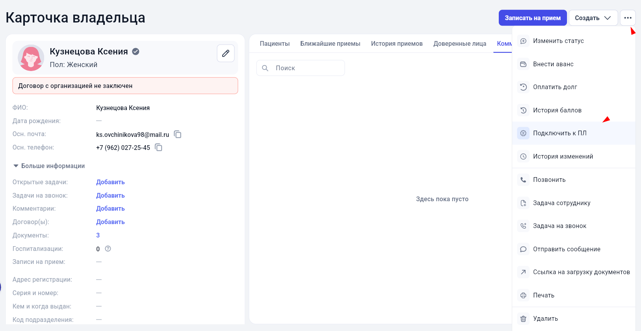Click the printer icon for Печать
Screen dimensions: 641x331
click(x=523, y=295)
